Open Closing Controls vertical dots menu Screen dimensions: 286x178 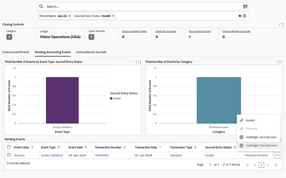[x=279, y=25]
